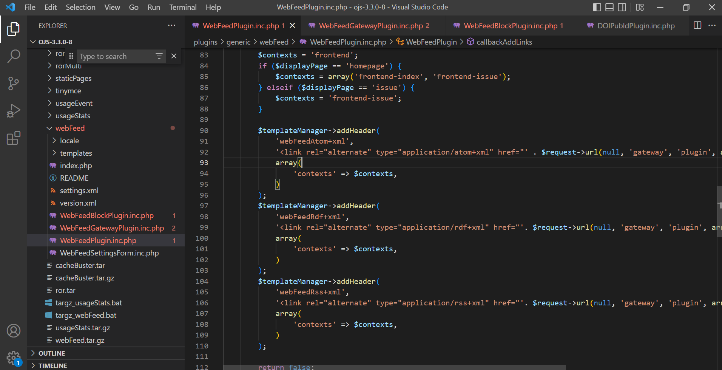Open the Extensions view

[x=13, y=138]
